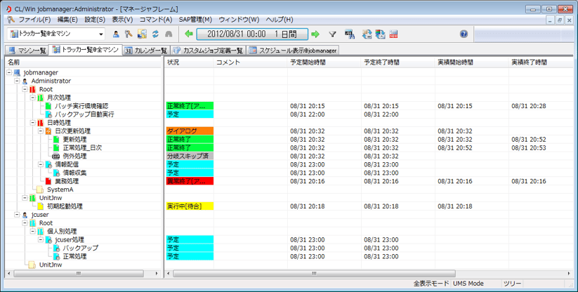The image size is (578, 292).
Task: Select the バックアップ自動実行 tree row
Action: [84, 114]
